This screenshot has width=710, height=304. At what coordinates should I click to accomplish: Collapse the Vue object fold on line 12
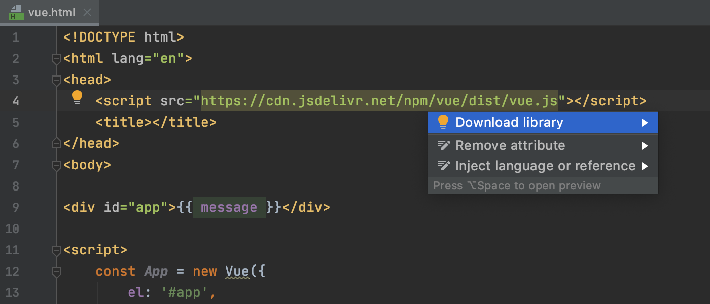pyautogui.click(x=57, y=272)
